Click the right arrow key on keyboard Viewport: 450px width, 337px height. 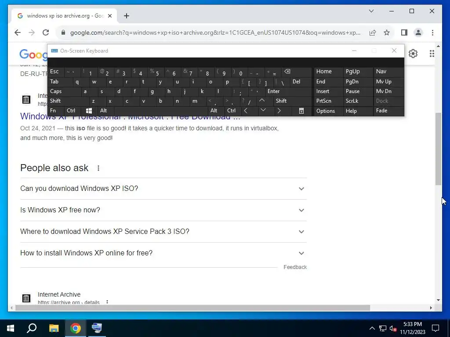point(279,111)
